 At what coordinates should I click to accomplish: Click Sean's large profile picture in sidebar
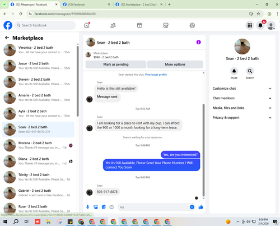coord(242,47)
